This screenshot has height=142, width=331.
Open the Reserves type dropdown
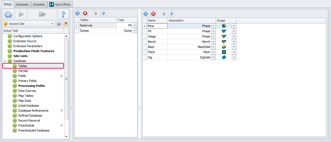[135, 25]
